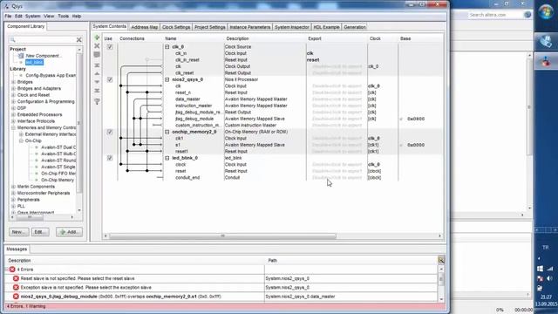Open the HDL Example tab
The width and height of the screenshot is (558, 314).
point(326,27)
